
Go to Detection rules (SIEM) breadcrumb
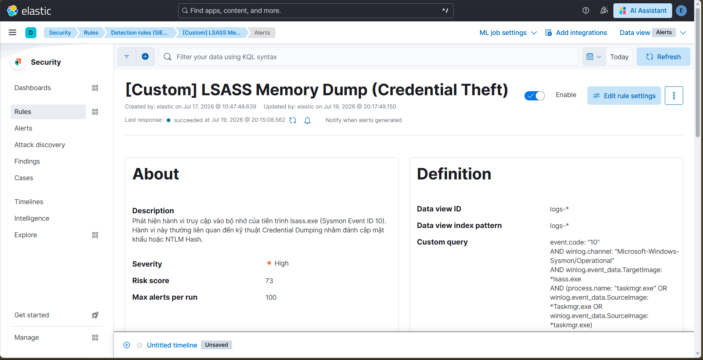coord(139,33)
